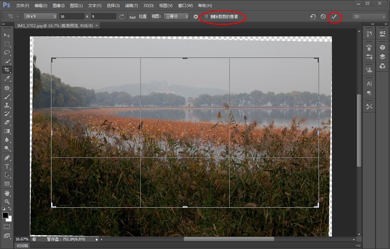This screenshot has width=390, height=249.
Task: Open the 三等分 overlay view dropdown
Action: pyautogui.click(x=176, y=17)
